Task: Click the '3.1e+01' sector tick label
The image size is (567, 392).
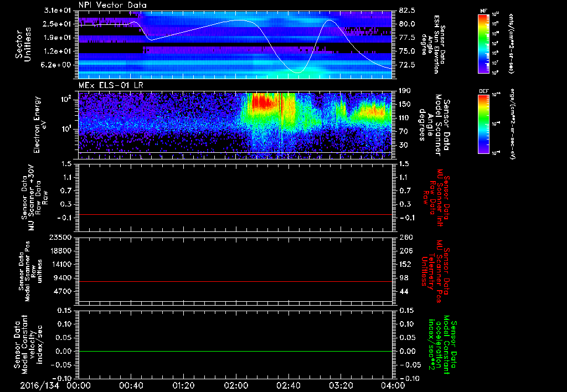Action: point(58,11)
